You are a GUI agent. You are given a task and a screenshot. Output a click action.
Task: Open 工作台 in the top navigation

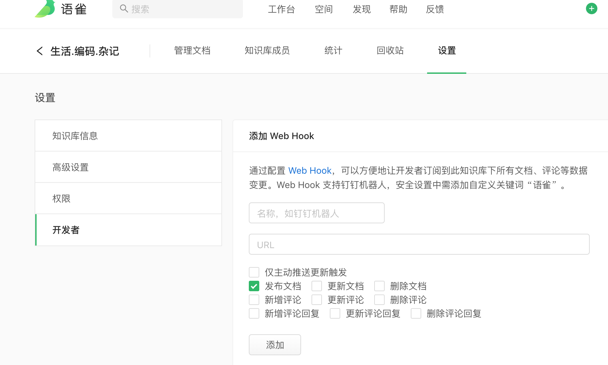point(281,9)
